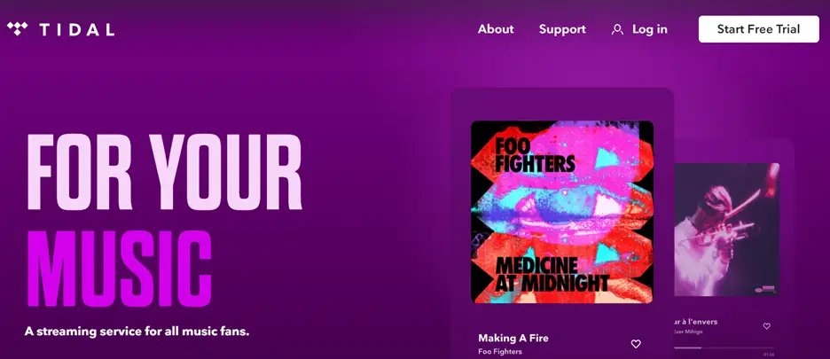The height and width of the screenshot is (359, 830).
Task: Open the About page
Action: tap(496, 29)
